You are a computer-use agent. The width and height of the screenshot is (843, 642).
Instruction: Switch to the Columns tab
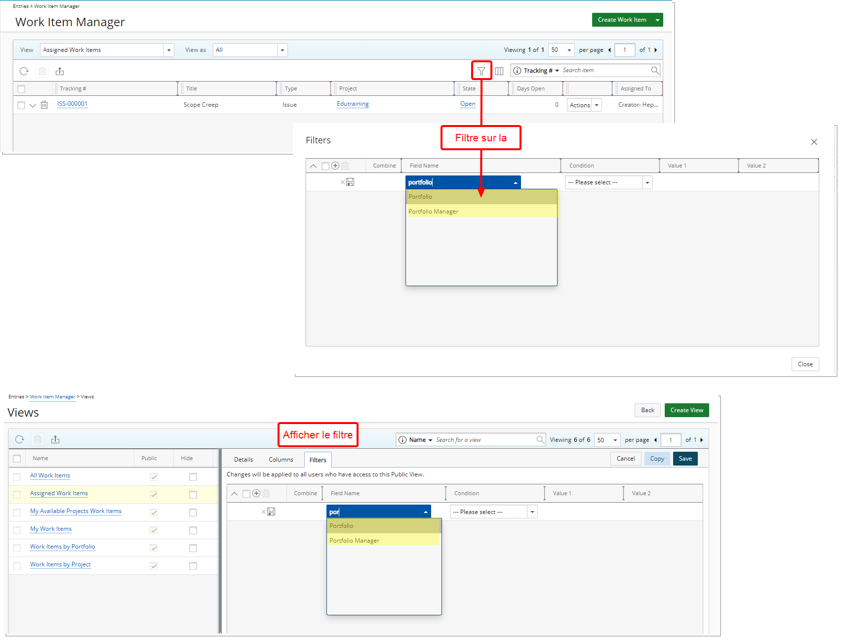(x=281, y=459)
